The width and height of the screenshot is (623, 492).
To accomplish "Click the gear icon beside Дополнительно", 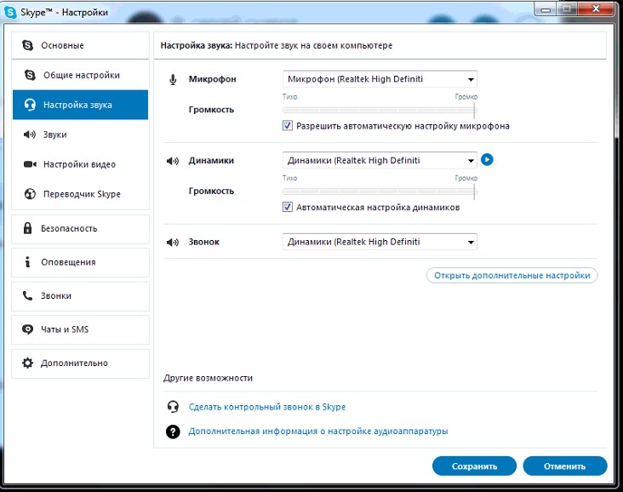I will pos(27,363).
